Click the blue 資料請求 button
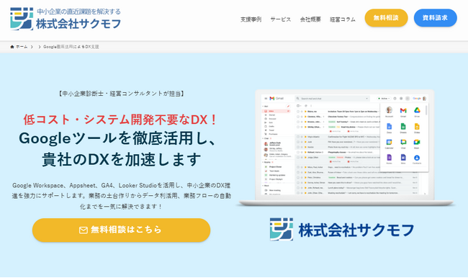Image resolution: width=468 pixels, height=278 pixels. 435,18
